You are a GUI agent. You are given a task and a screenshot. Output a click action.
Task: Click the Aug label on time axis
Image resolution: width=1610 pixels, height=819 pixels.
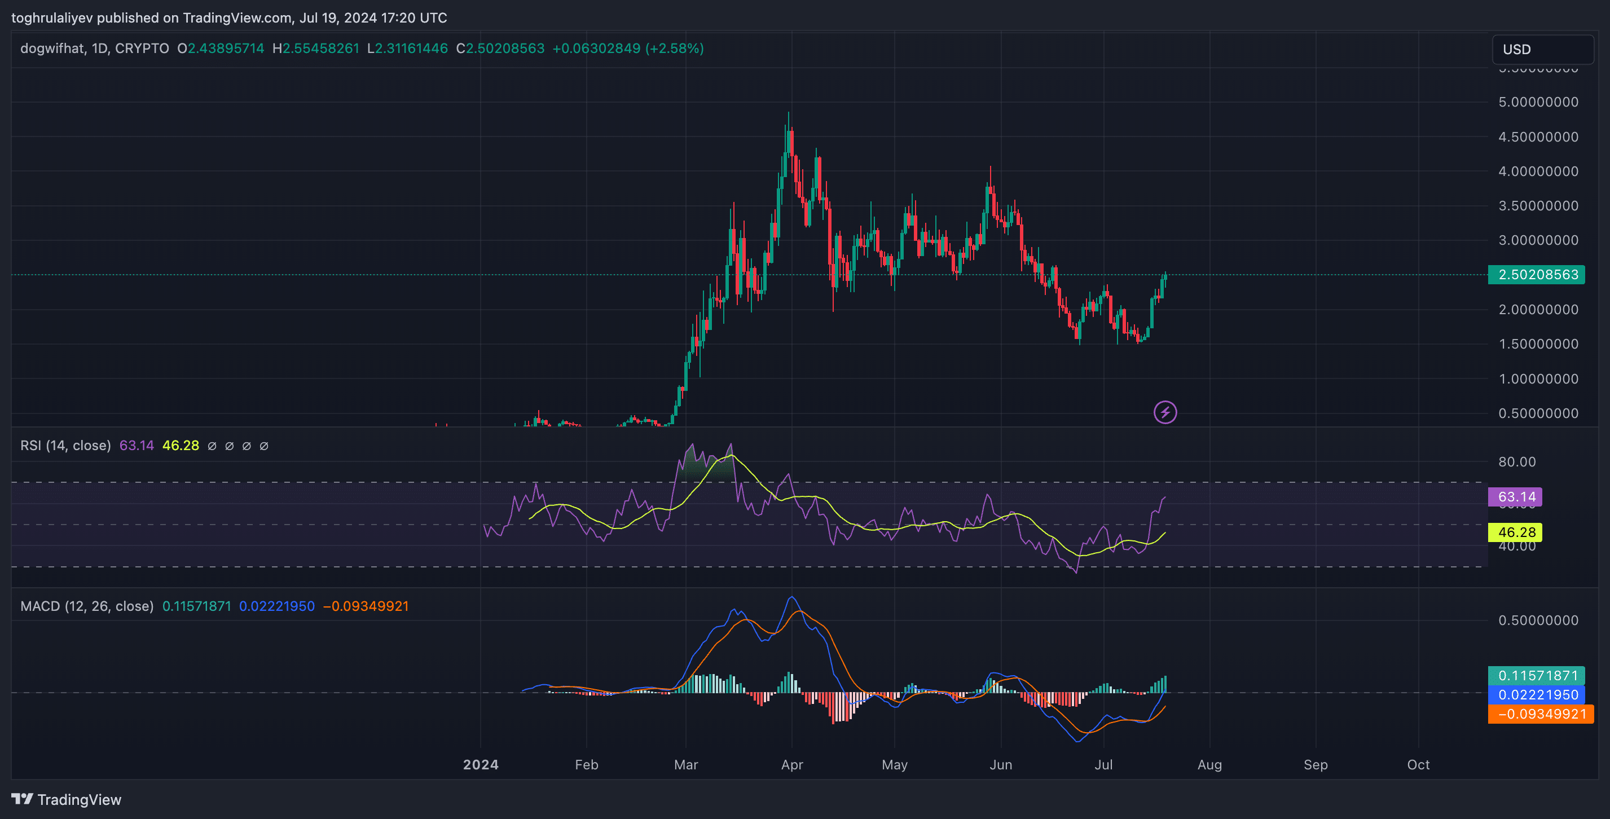tap(1209, 765)
